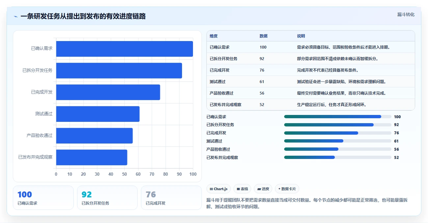428x223 pixels.
Task: Click the 数据 table column header
Action: pos(263,36)
